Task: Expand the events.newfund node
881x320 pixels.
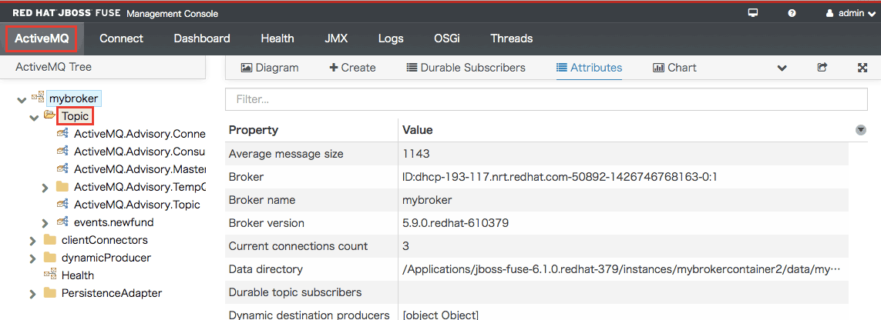Action: pyautogui.click(x=46, y=223)
